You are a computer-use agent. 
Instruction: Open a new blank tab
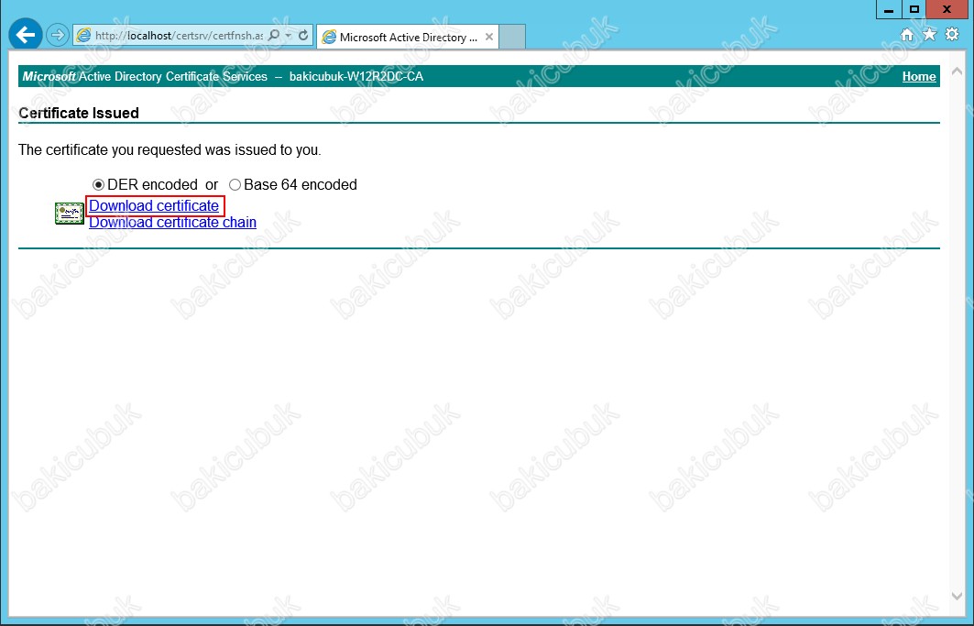tap(512, 38)
